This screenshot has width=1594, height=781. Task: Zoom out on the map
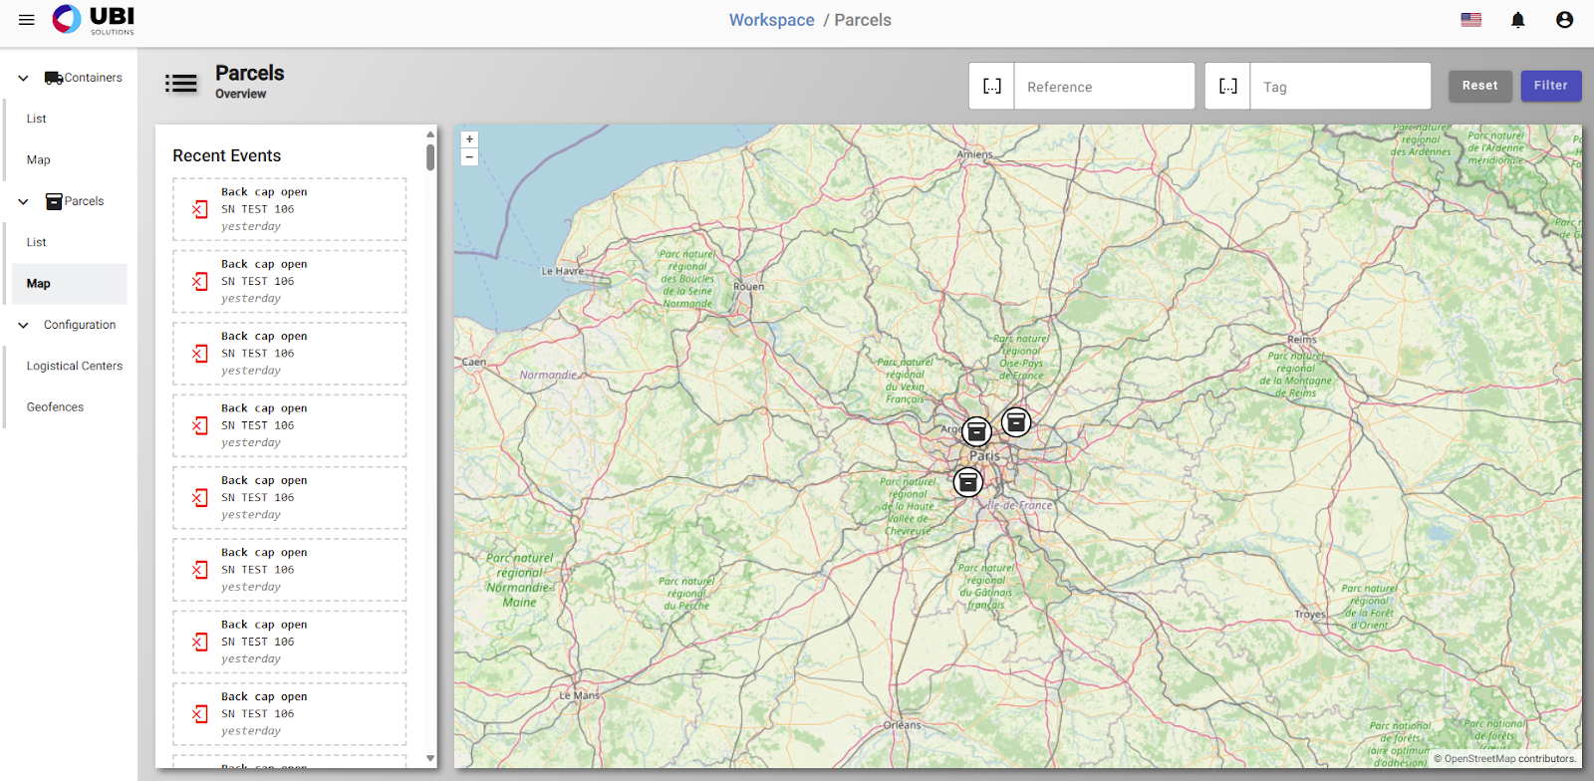[469, 157]
